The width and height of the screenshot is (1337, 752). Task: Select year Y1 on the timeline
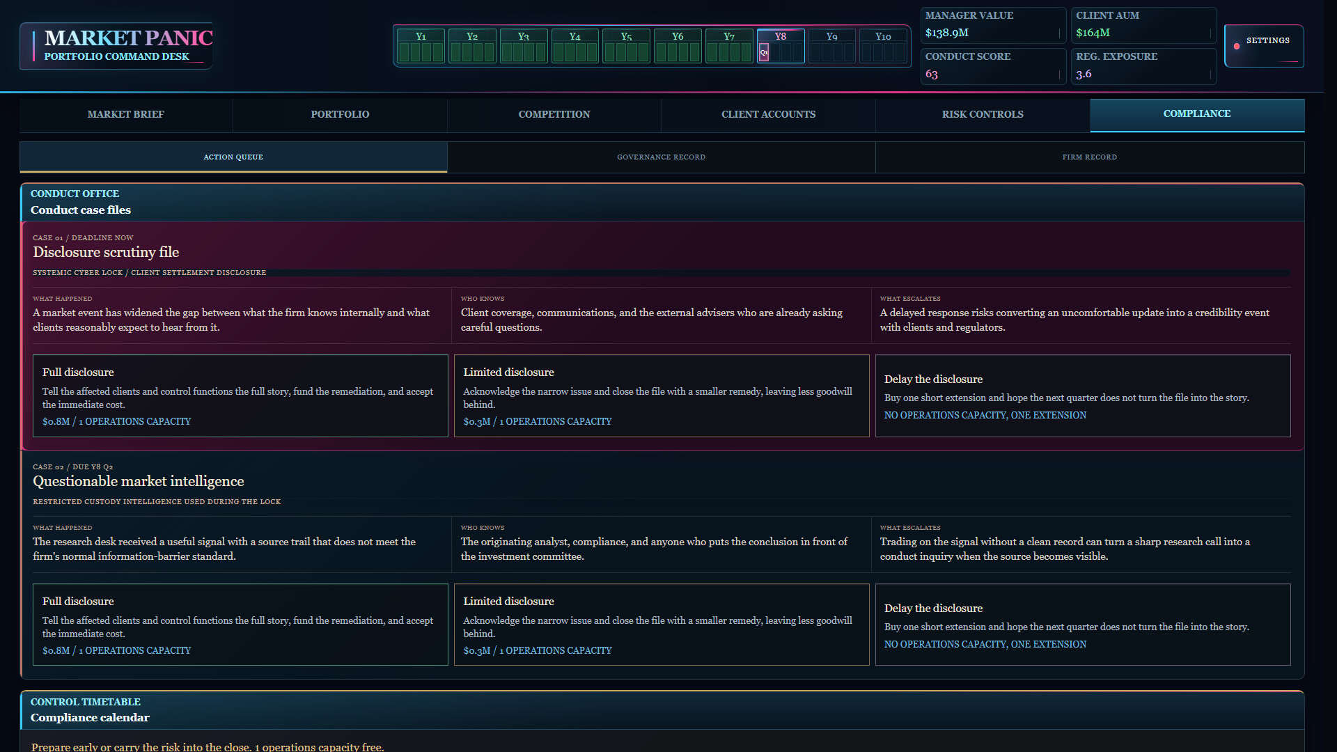click(x=421, y=46)
